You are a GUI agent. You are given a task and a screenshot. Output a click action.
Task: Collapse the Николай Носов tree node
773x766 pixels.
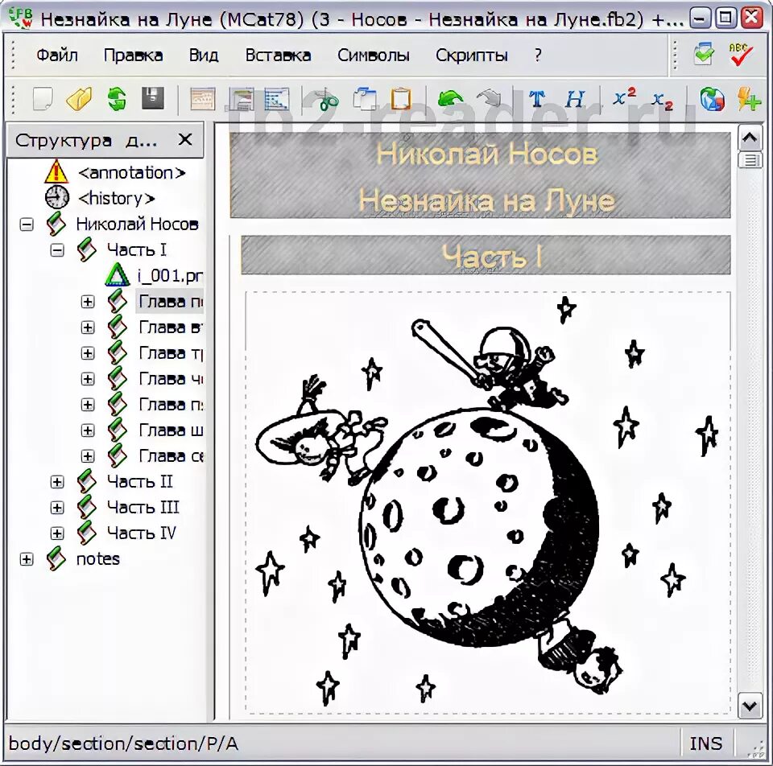tap(27, 224)
